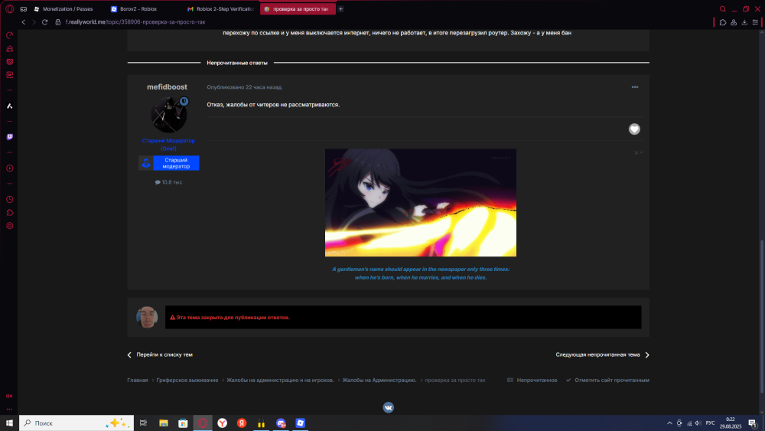The height and width of the screenshot is (431, 765).
Task: Open GX Cleaner broom sidebar icon
Action: coord(9,48)
